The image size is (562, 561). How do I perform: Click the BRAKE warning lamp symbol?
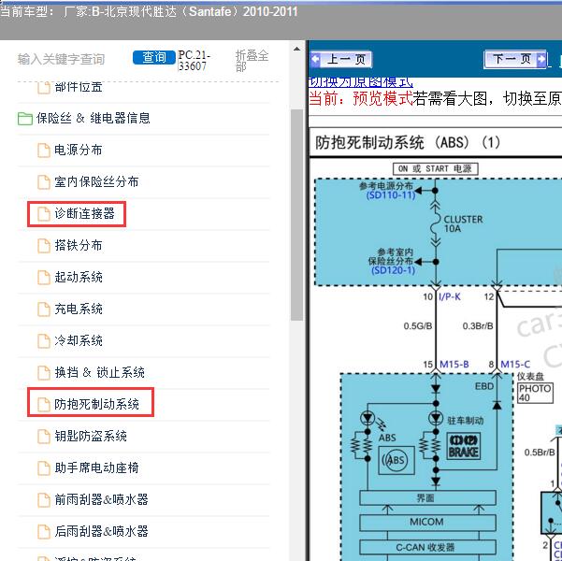[464, 446]
